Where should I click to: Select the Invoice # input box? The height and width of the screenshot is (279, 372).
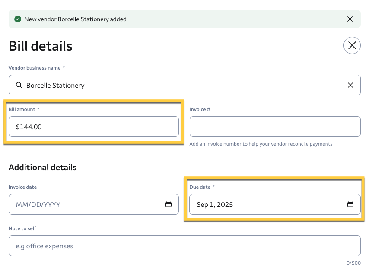tap(275, 127)
